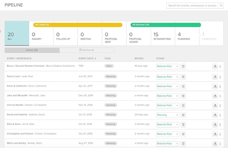Click the All Booked (19) green bar

click(166, 25)
